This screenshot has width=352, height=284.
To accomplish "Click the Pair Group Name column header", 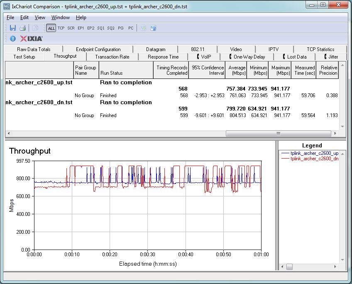I will click(x=86, y=70).
